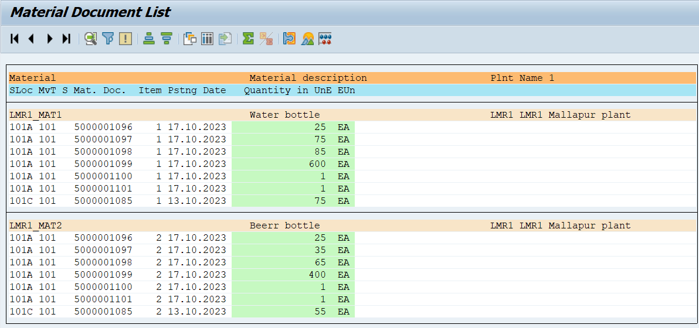Screen dimensions: 699x328
Task: Click the quantity 600 cell
Action: click(317, 164)
